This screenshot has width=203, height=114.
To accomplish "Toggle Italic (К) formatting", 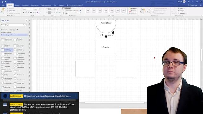I will 26,12.
